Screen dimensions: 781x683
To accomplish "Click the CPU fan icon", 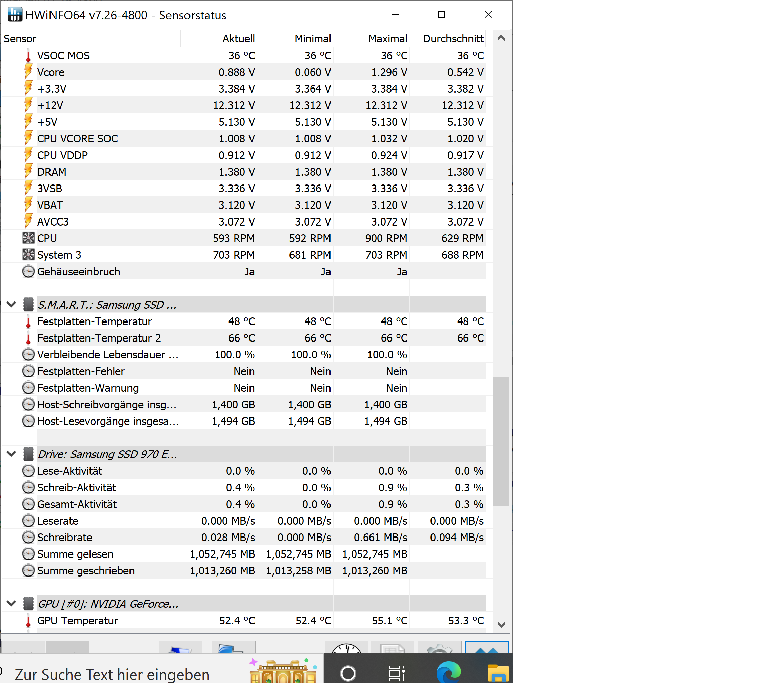I will pyautogui.click(x=28, y=238).
